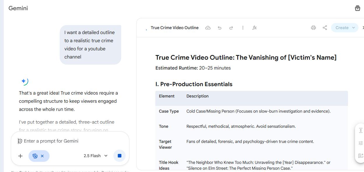Open the adjust-length icon on the right edge
Screen dimensions: 364x172
[360, 130]
